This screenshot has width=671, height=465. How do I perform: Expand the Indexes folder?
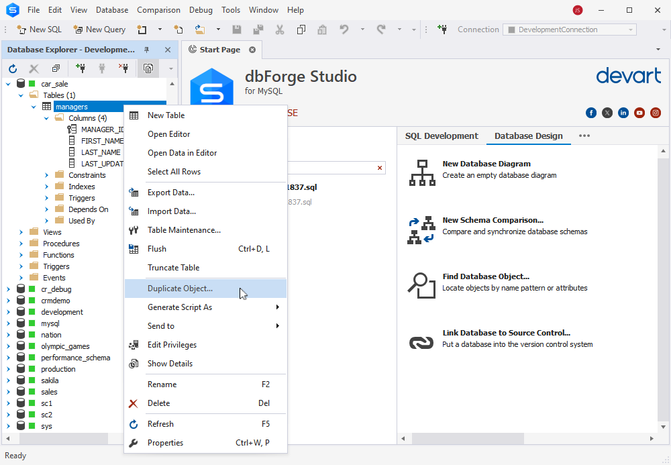[x=47, y=187]
